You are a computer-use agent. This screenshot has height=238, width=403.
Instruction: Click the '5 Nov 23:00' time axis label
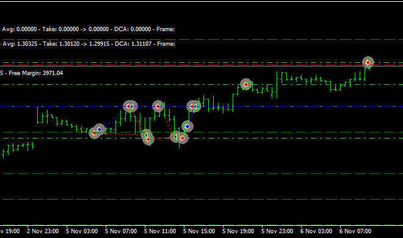277,231
